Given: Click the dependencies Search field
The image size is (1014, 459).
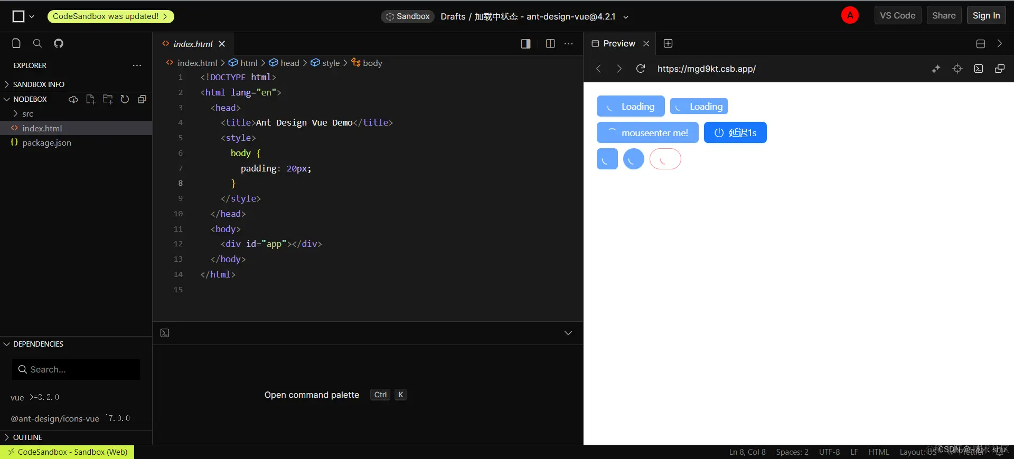Looking at the screenshot, I should click(x=76, y=369).
